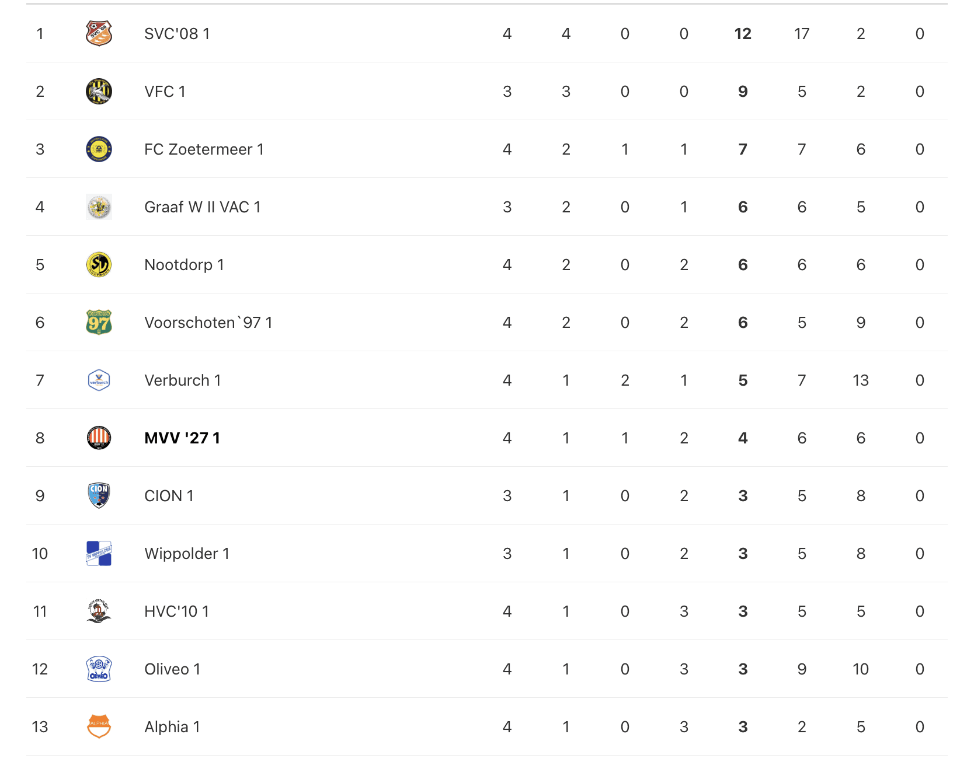
Task: Click the Wippolder blue-white logo
Action: coord(99,554)
